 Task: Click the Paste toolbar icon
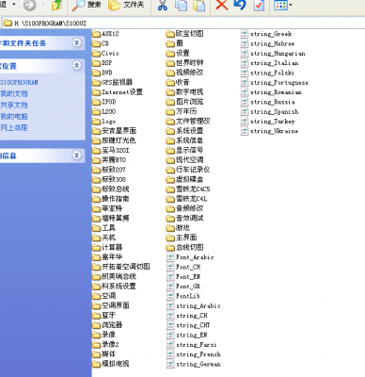click(199, 6)
